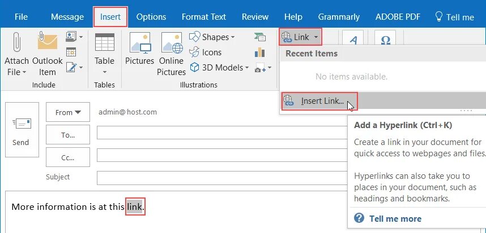Click the Symbol omega icon
The image size is (486, 233).
click(386, 39)
